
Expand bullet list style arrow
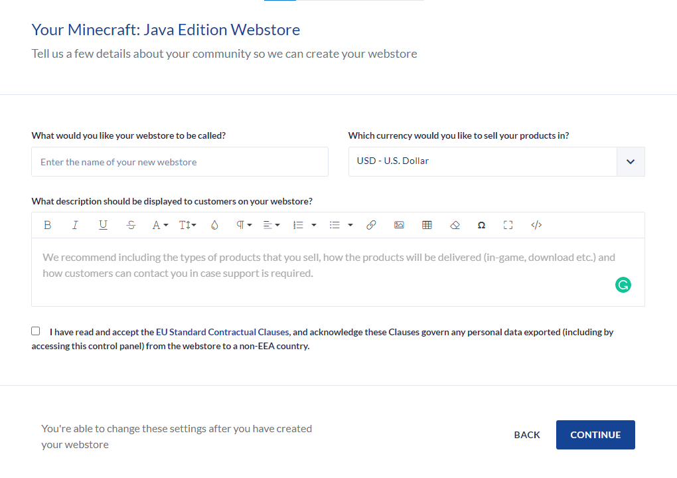(350, 225)
